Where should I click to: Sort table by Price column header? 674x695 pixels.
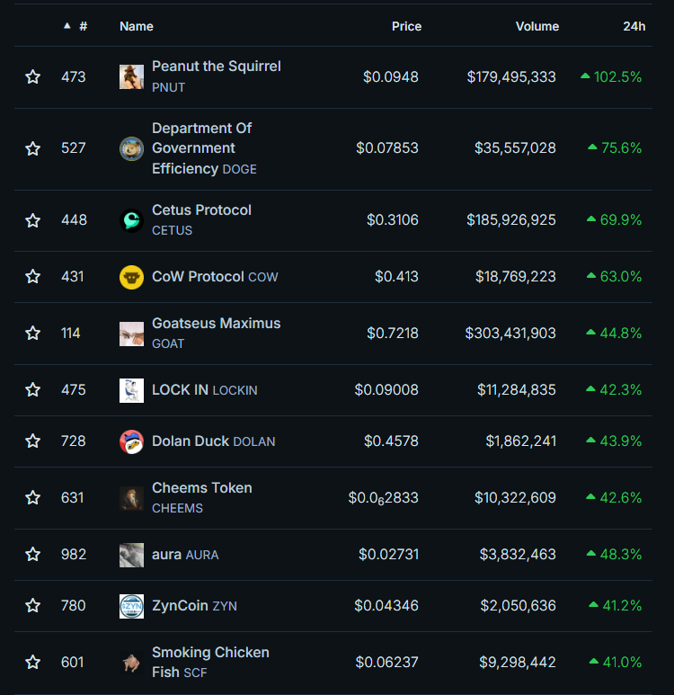point(406,26)
